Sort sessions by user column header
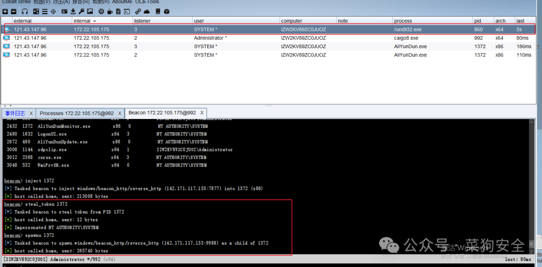The image size is (542, 267). (236, 21)
